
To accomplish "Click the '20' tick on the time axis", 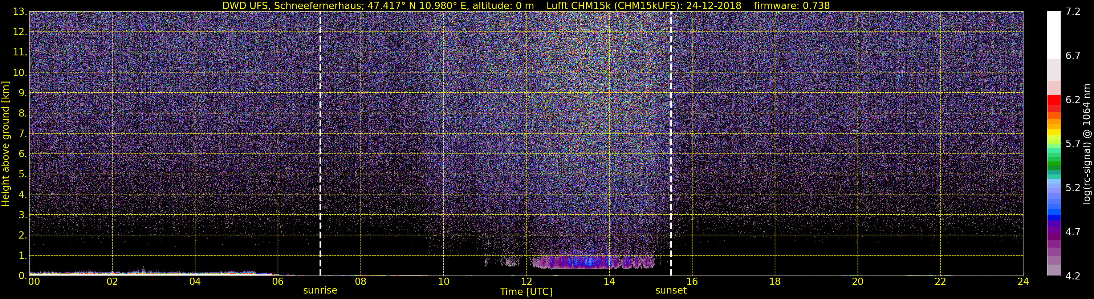I will pos(858,282).
